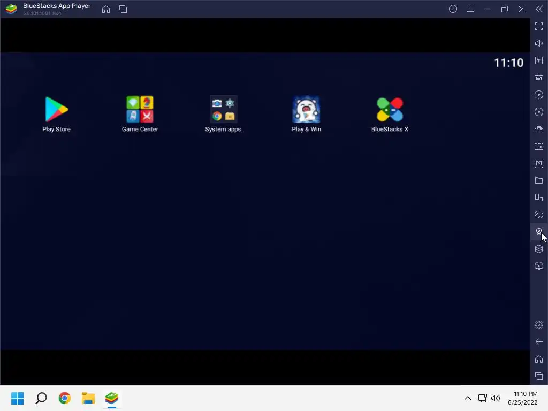The width and height of the screenshot is (548, 411).
Task: Enter full screen mode
Action: (539, 26)
